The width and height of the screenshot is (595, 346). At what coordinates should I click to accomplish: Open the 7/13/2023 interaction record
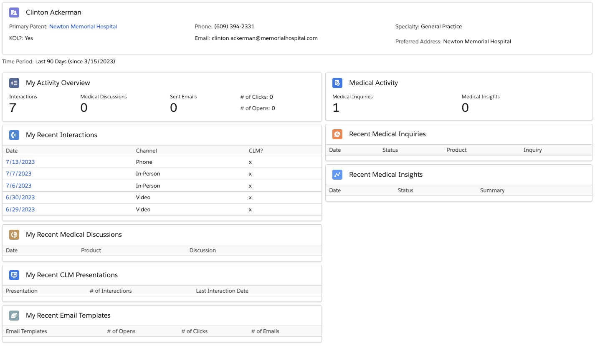[x=20, y=162]
